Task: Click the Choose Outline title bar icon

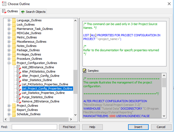Action: point(4,4)
